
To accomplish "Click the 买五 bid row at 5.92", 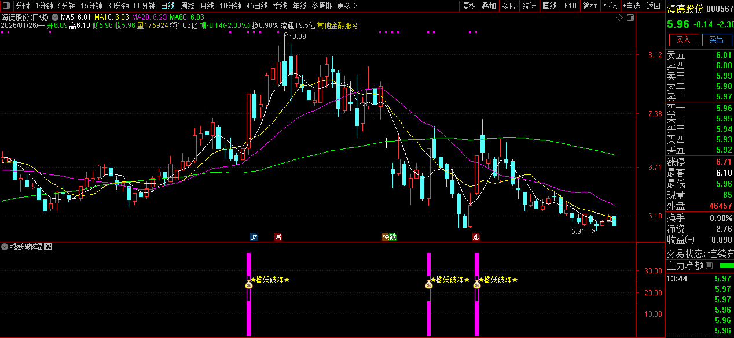I will (x=699, y=150).
